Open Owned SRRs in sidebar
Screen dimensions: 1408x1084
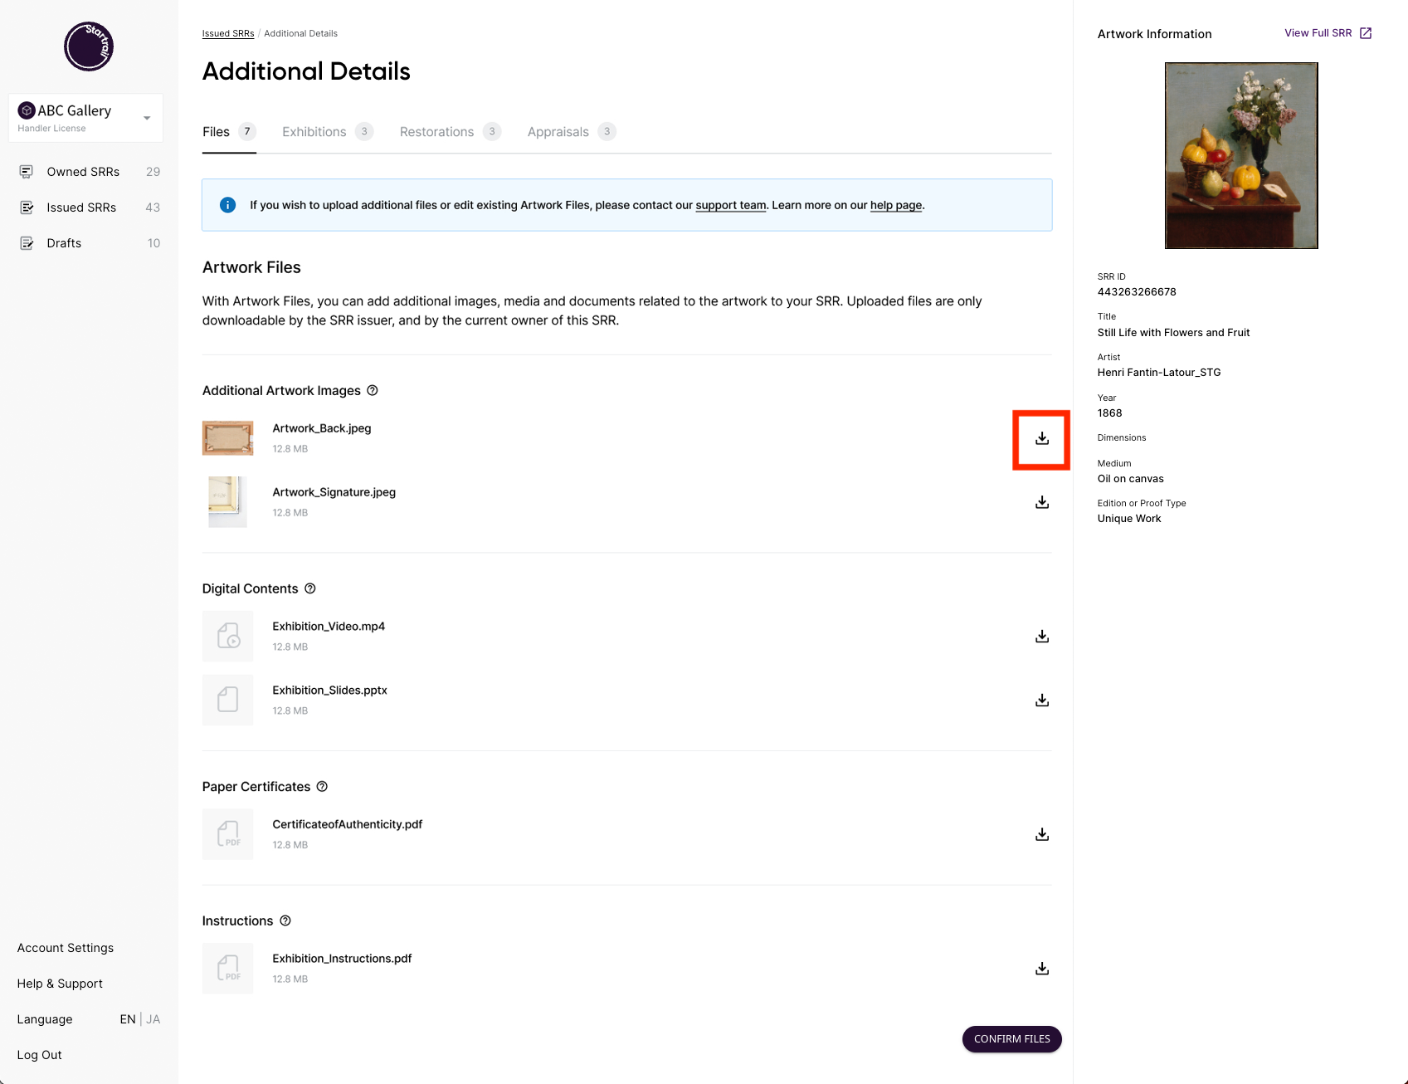(89, 172)
